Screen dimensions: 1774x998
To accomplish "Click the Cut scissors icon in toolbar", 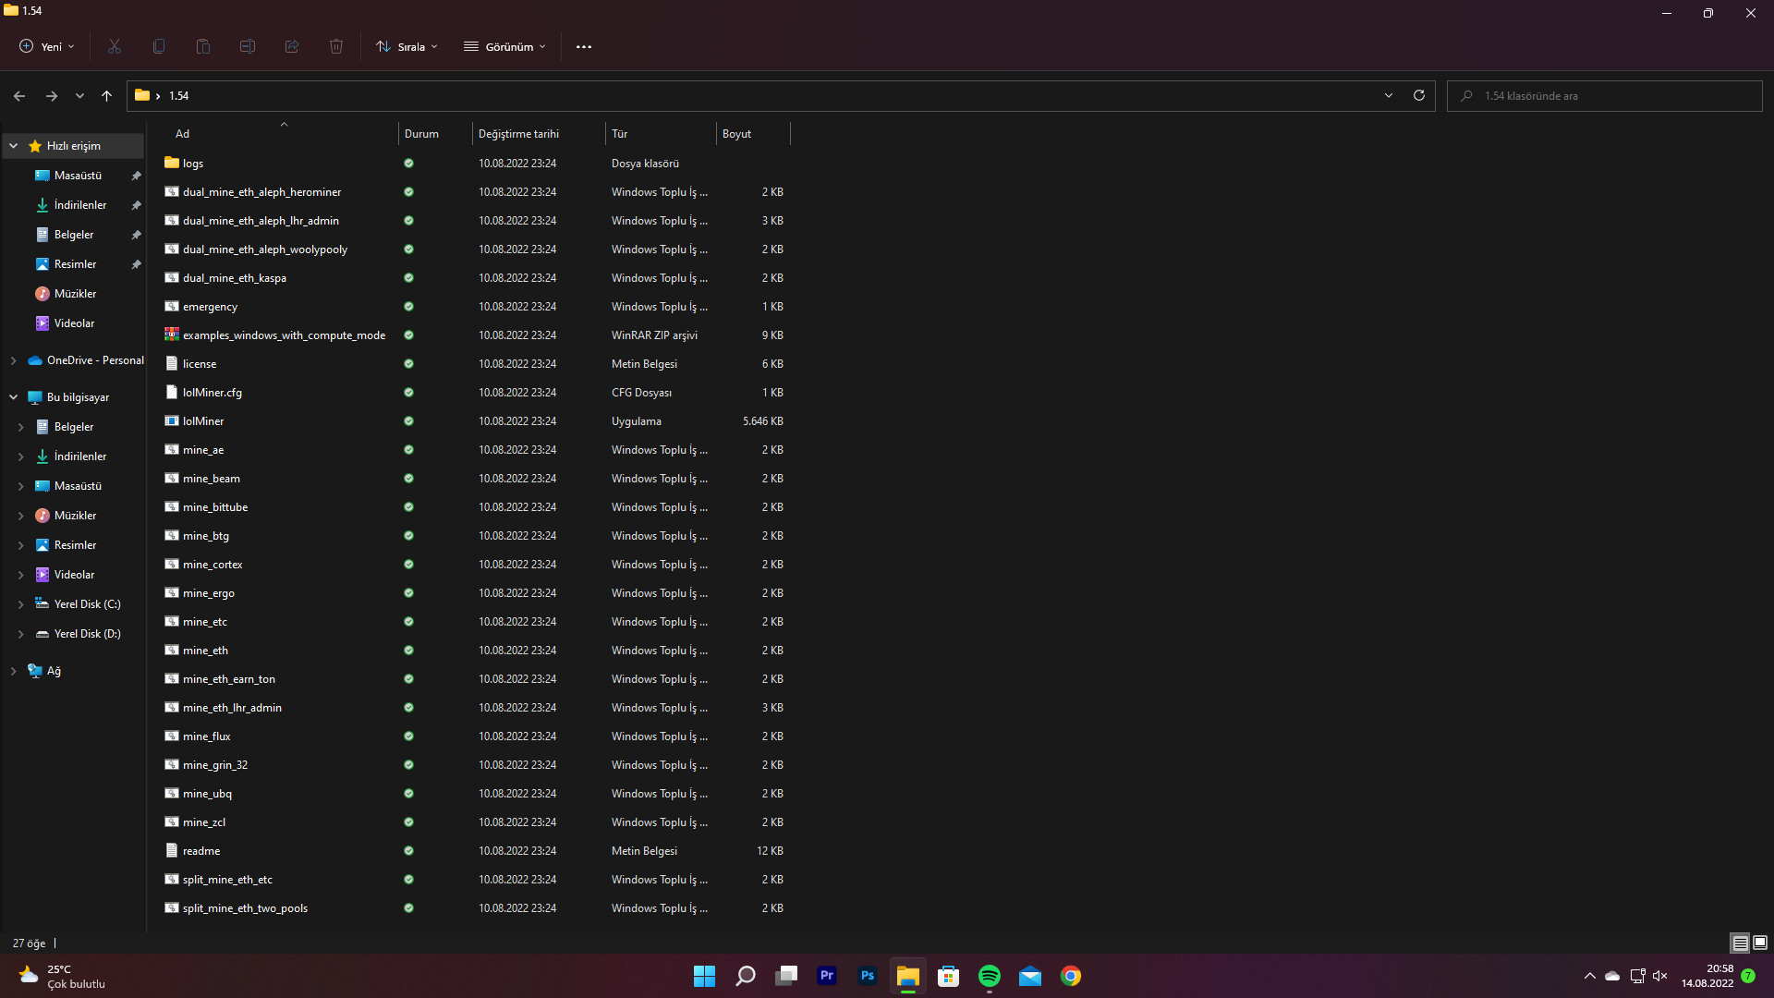I will [115, 46].
